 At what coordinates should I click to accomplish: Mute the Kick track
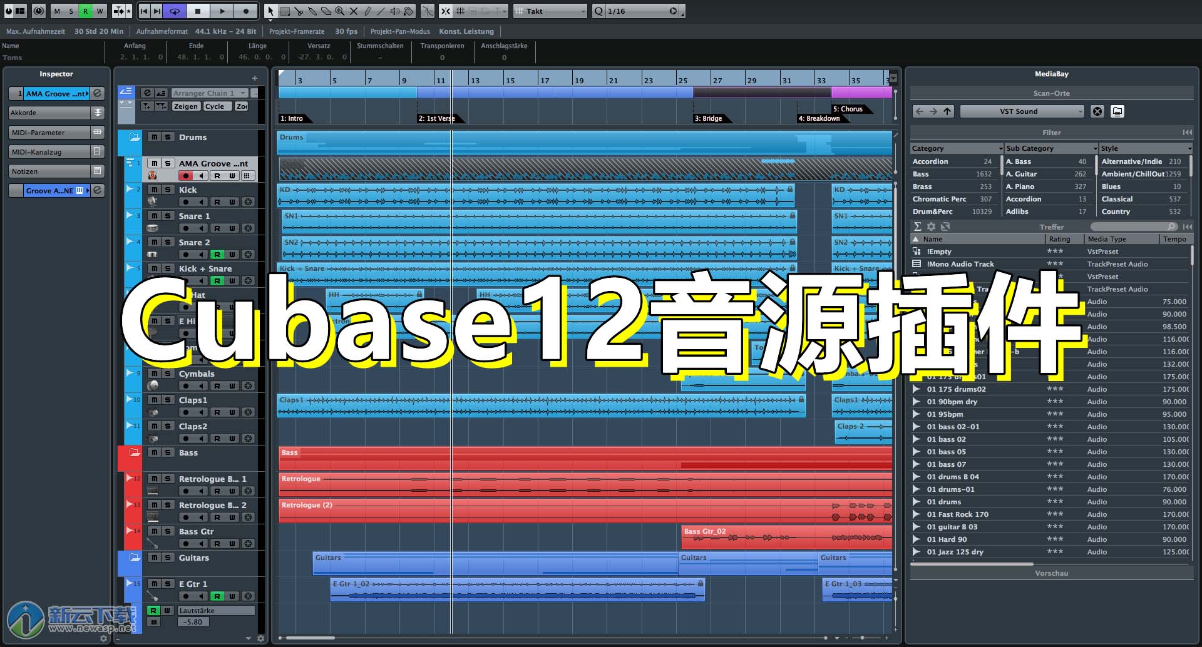(154, 190)
